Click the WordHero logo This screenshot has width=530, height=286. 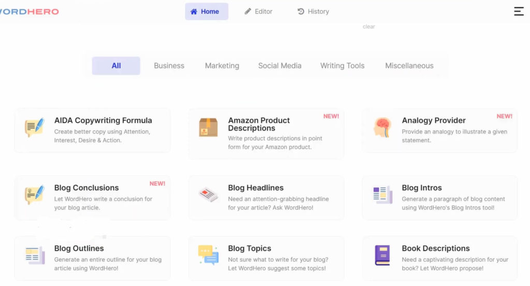tap(30, 11)
